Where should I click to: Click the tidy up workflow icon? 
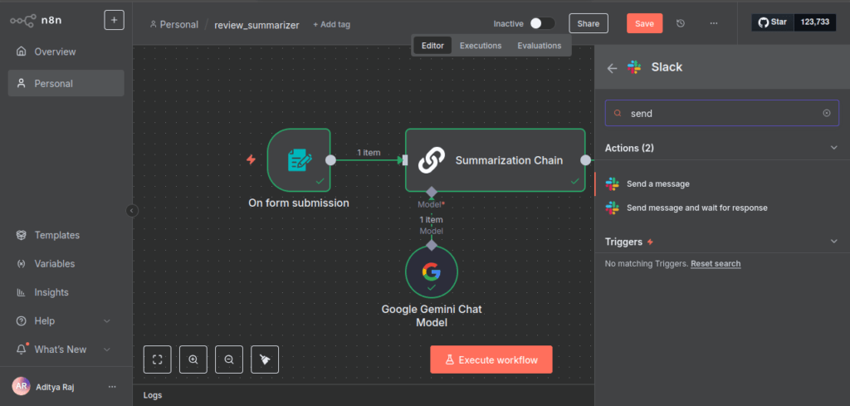(x=265, y=360)
